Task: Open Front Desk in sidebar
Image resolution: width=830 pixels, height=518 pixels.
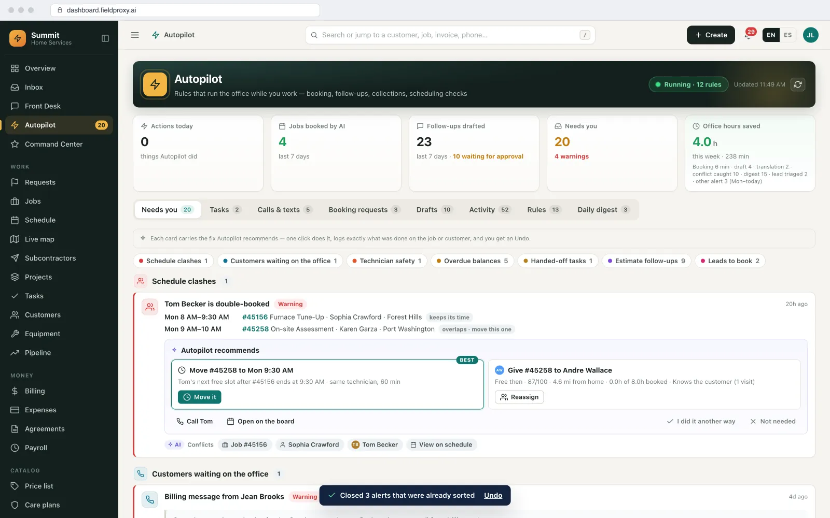Action: coord(59,106)
